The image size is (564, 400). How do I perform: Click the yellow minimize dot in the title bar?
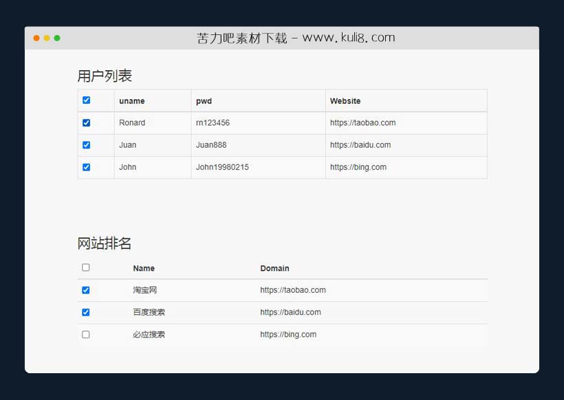[x=46, y=39]
